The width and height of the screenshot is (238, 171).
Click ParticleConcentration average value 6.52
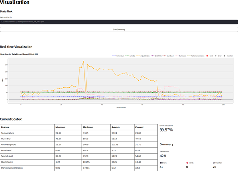(114, 168)
